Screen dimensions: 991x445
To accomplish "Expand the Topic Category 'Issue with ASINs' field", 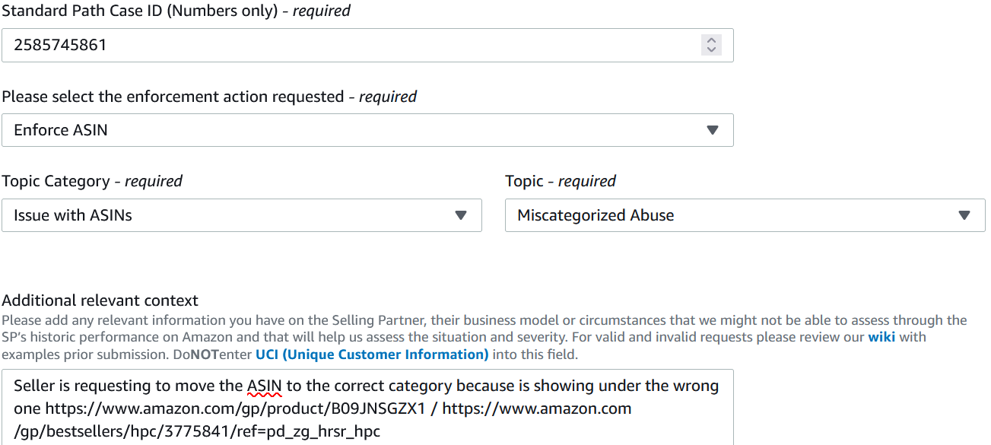I will [228, 215].
